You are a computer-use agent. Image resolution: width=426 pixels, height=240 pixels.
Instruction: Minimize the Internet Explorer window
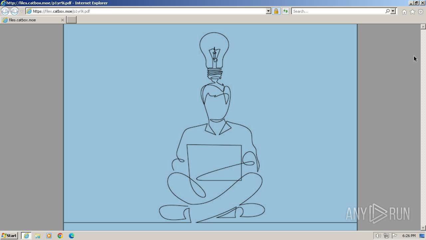pos(411,3)
